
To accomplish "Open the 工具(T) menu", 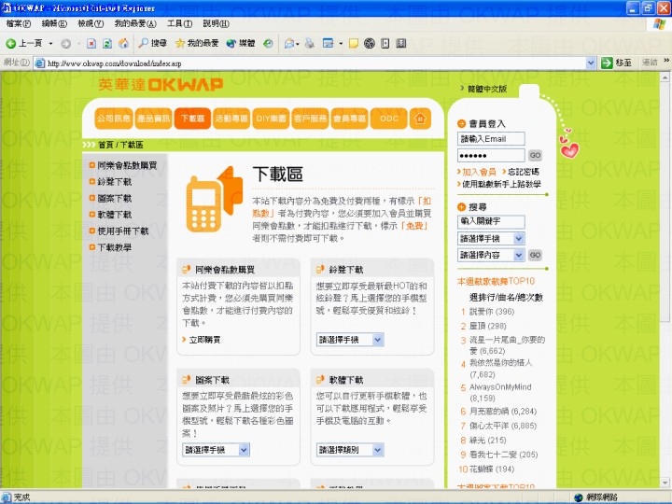I will [x=179, y=23].
